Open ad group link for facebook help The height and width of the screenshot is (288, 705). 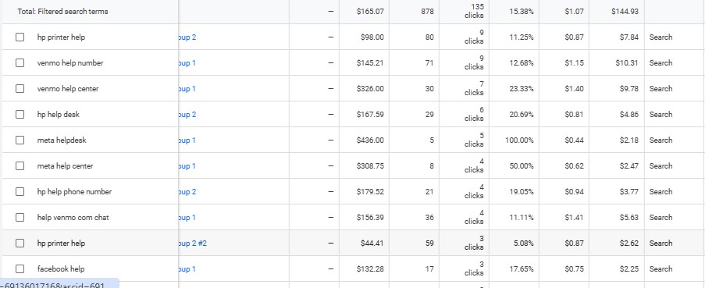187,269
